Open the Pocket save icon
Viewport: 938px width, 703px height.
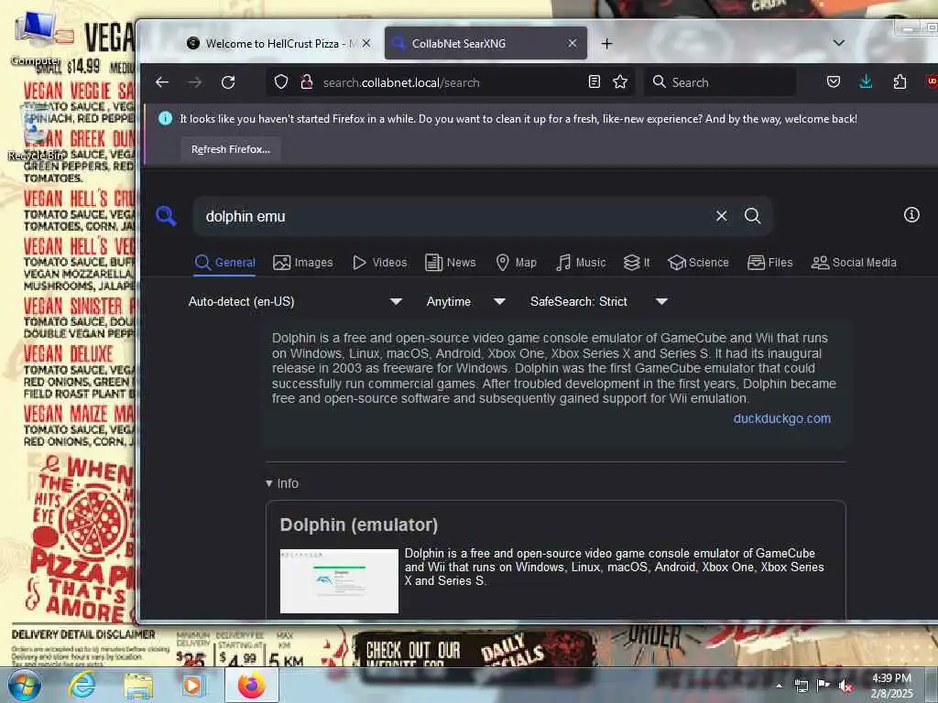click(834, 81)
